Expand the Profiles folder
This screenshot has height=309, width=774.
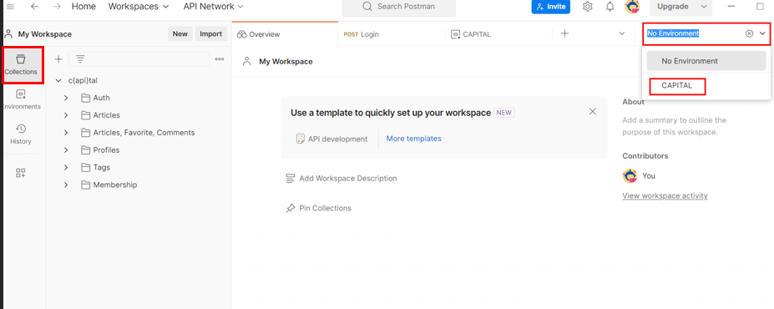(66, 150)
